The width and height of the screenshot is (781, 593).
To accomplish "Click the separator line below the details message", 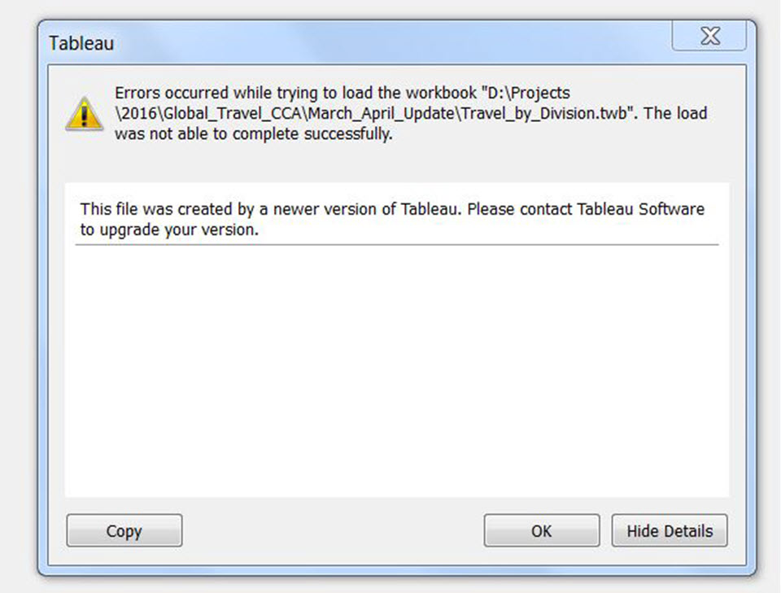I will [397, 245].
